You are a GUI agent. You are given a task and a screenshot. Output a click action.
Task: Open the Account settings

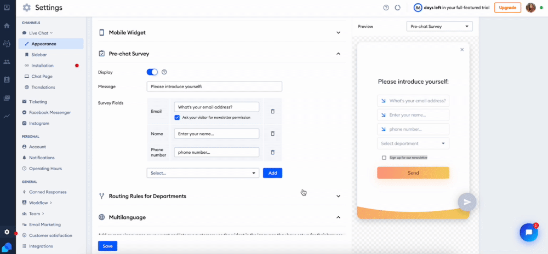click(x=37, y=147)
